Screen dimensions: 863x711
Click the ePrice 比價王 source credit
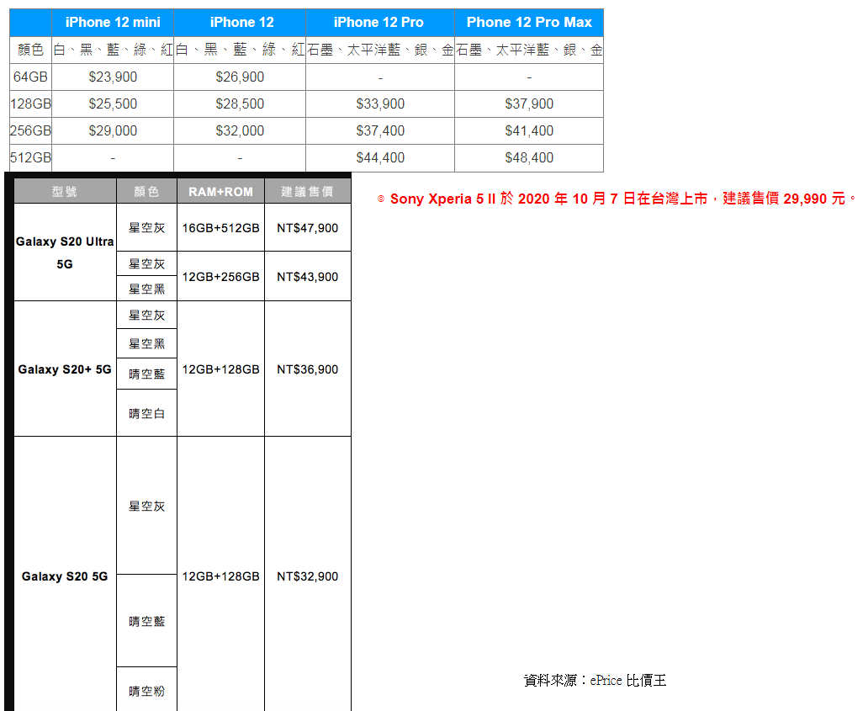click(595, 680)
